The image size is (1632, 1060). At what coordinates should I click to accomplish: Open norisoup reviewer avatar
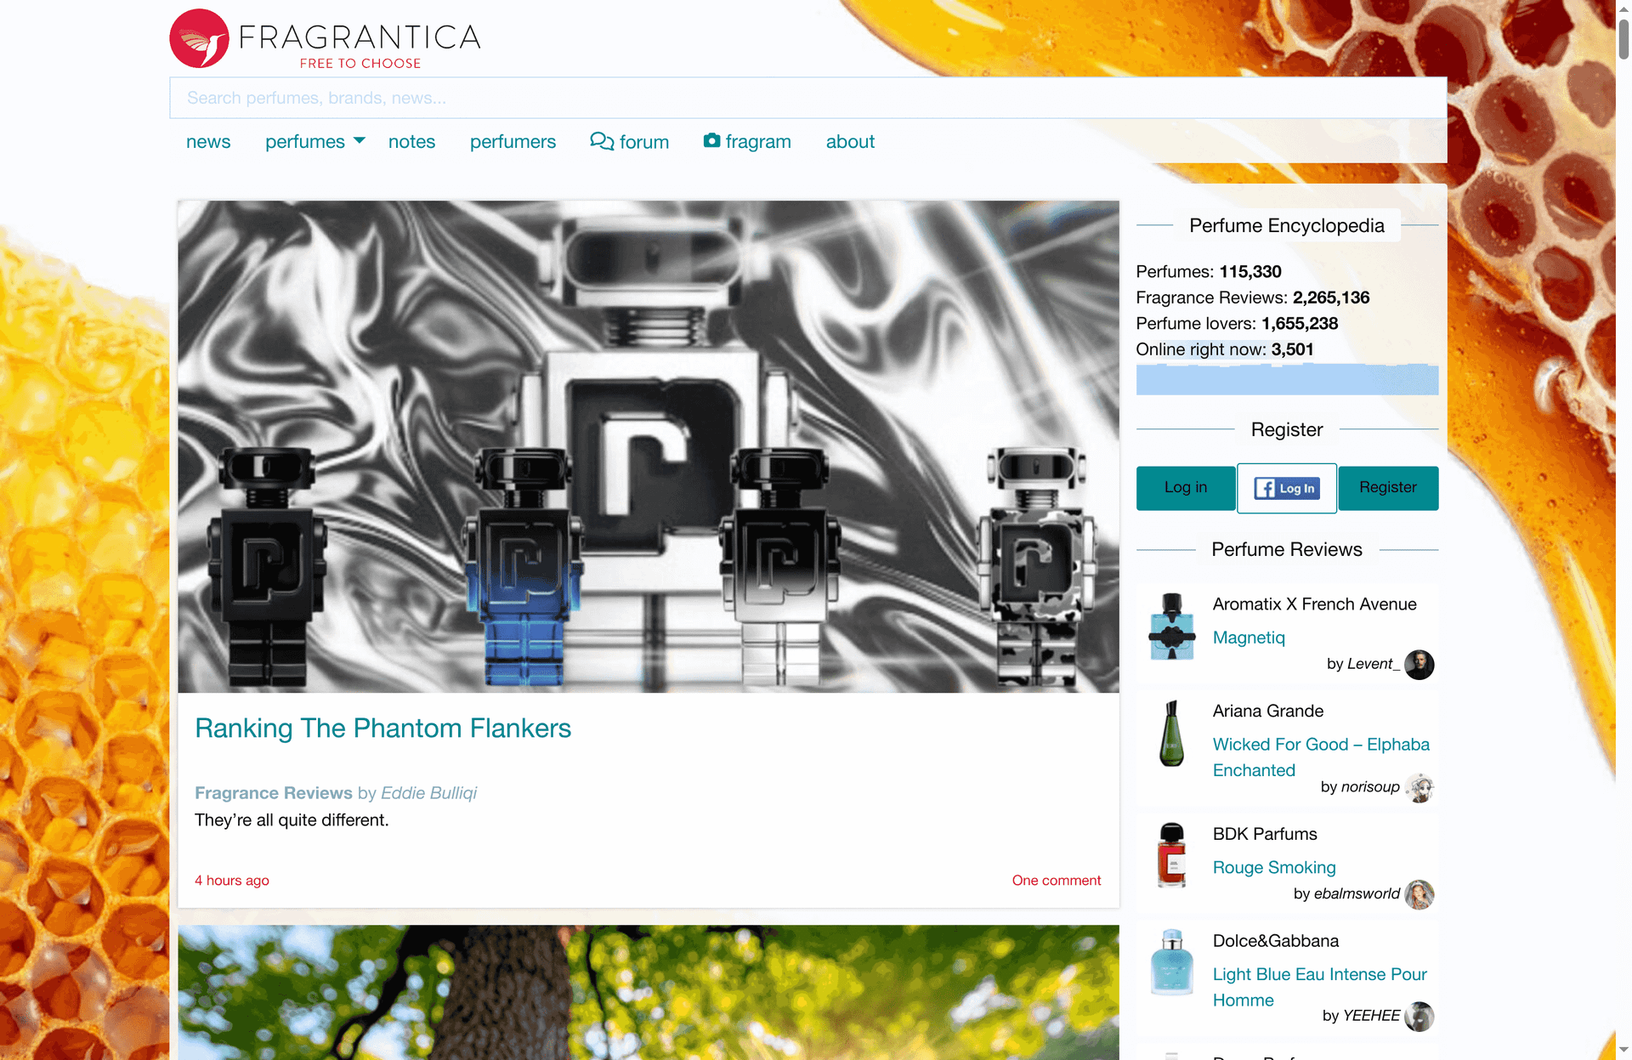[1419, 787]
